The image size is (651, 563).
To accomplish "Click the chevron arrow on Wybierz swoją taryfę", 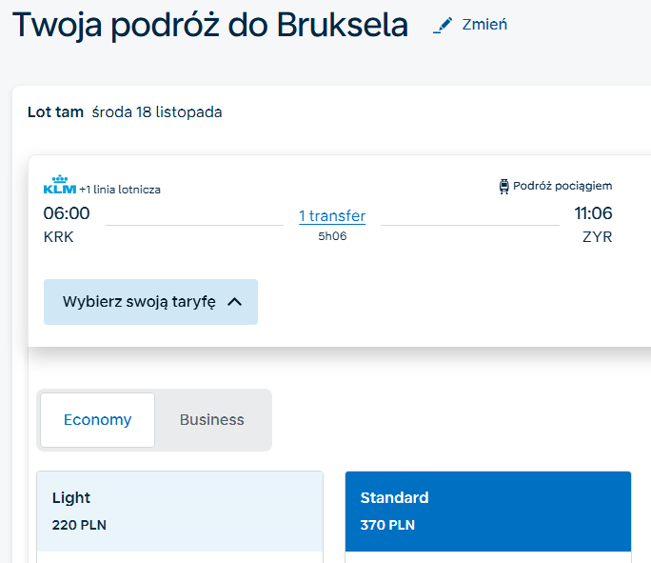I will pyautogui.click(x=234, y=302).
